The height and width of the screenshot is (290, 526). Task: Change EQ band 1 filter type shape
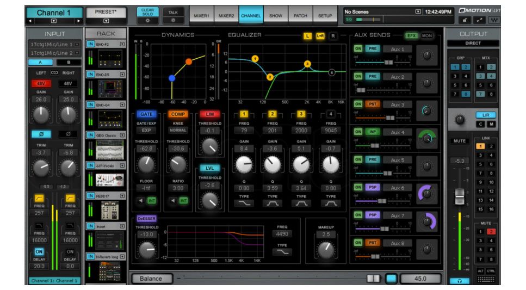click(x=244, y=203)
